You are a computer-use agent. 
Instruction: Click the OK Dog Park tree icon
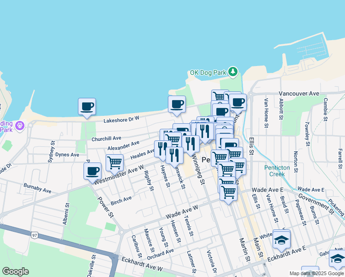[234, 72]
